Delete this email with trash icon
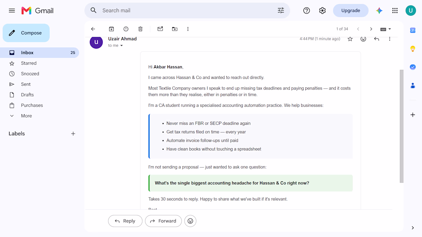Image resolution: width=422 pixels, height=237 pixels. click(140, 29)
